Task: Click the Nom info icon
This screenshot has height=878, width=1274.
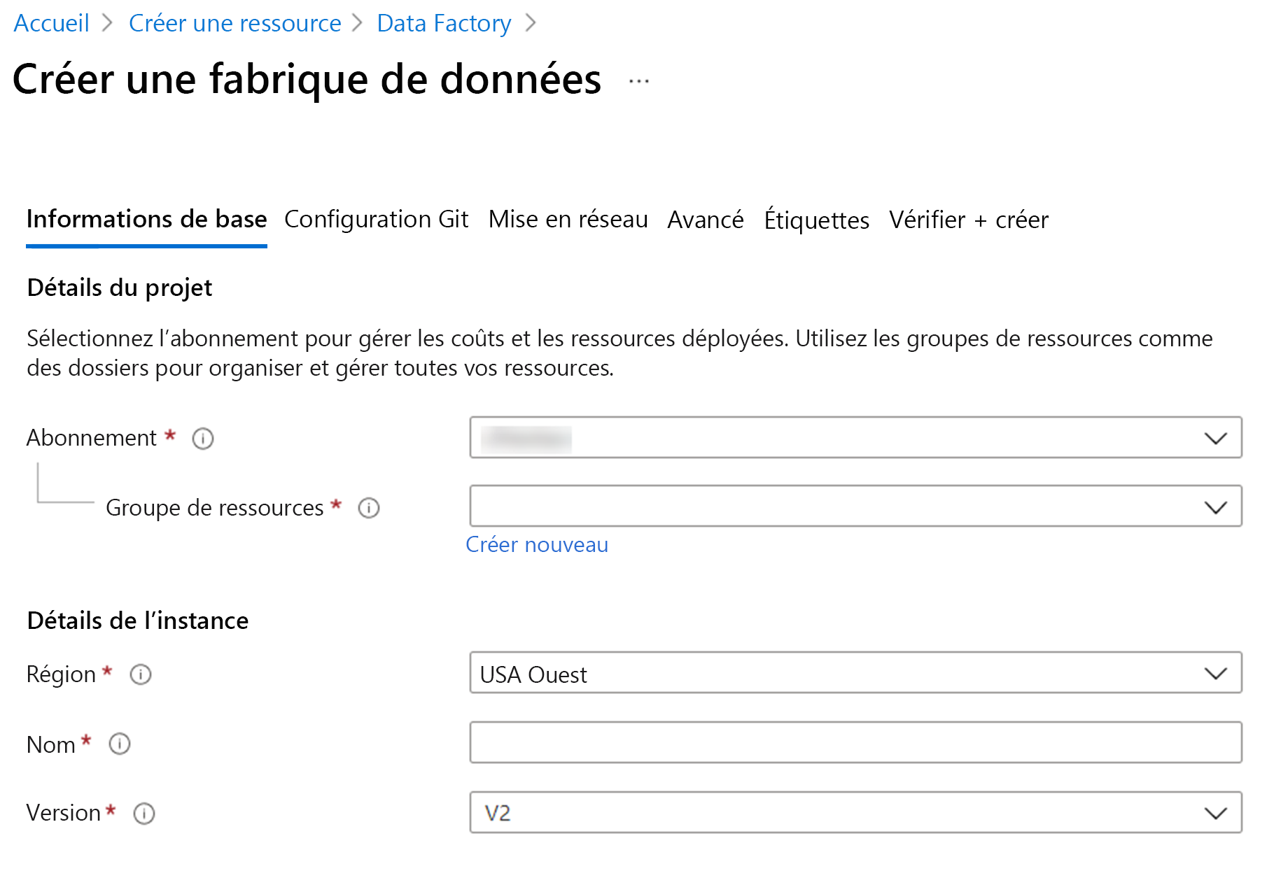Action: coord(120,744)
